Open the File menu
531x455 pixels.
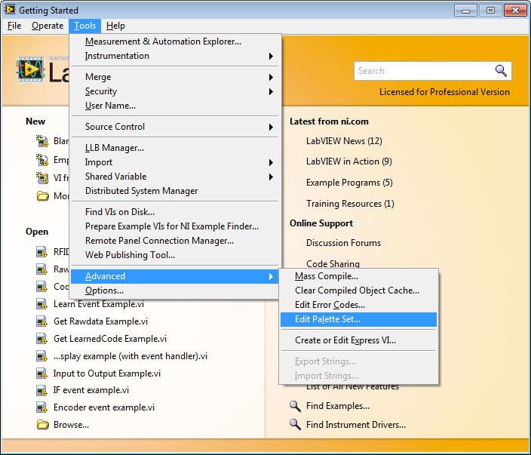14,26
